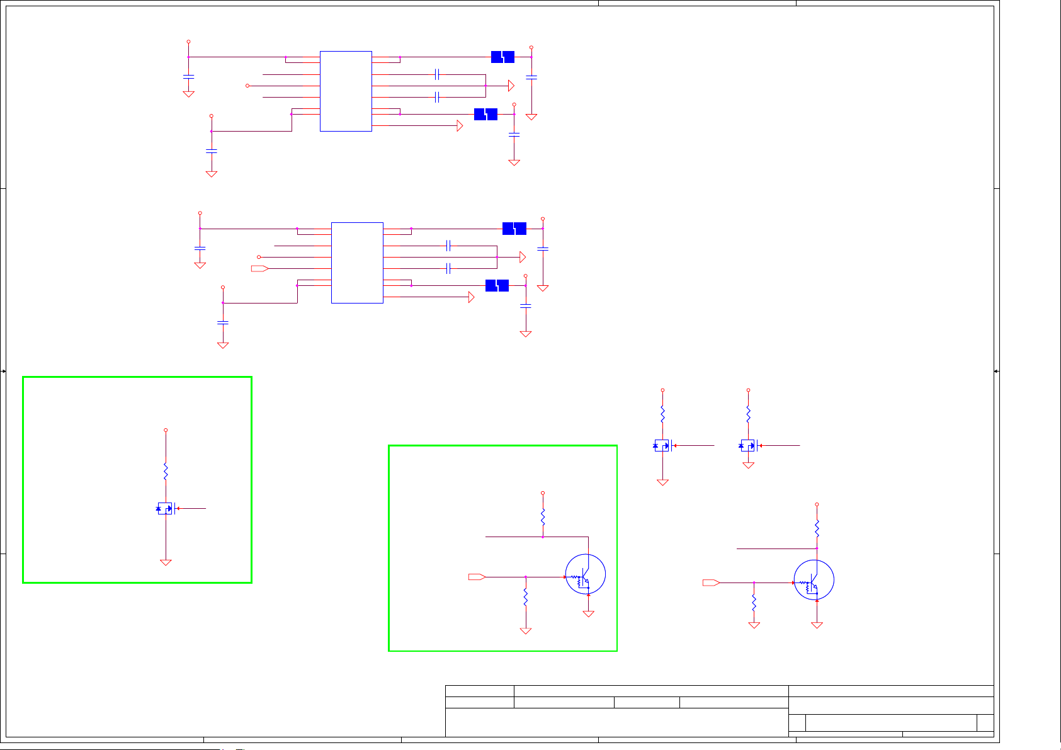Select the right MOSFET of the unboxed pair
Screen dimensions: 1061x750
pos(749,446)
